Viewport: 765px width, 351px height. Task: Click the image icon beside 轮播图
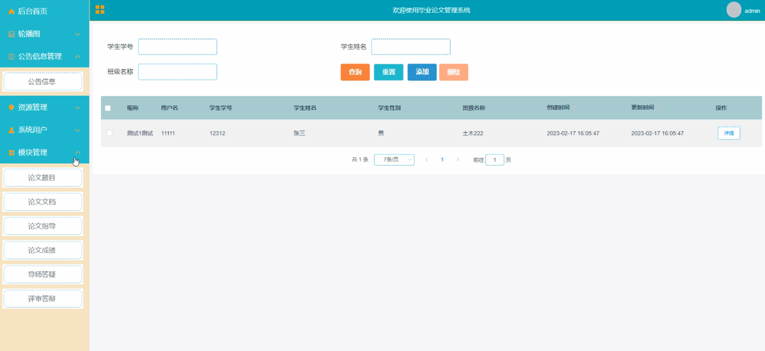coord(11,34)
